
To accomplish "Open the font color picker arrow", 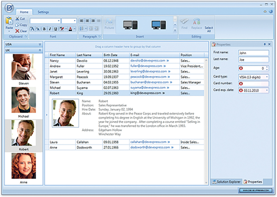I will (x=75, y=29).
